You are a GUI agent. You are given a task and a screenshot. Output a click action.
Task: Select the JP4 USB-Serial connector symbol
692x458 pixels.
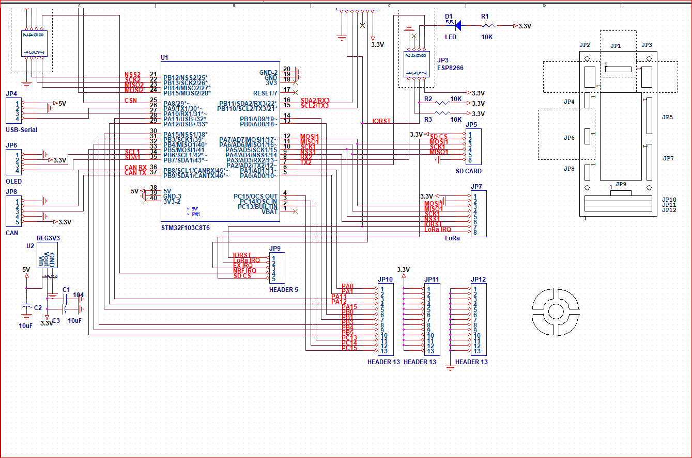click(13, 111)
